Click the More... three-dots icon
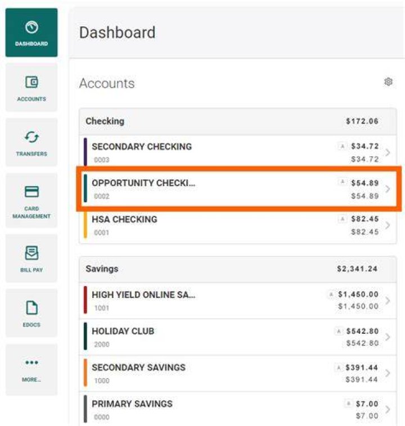405x426 pixels. [31, 362]
